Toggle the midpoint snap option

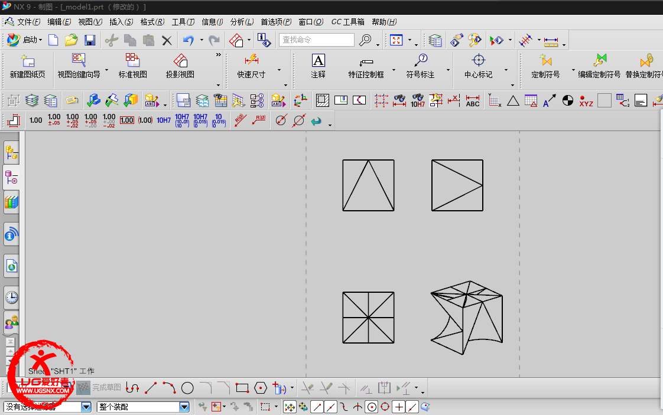pyautogui.click(x=331, y=407)
